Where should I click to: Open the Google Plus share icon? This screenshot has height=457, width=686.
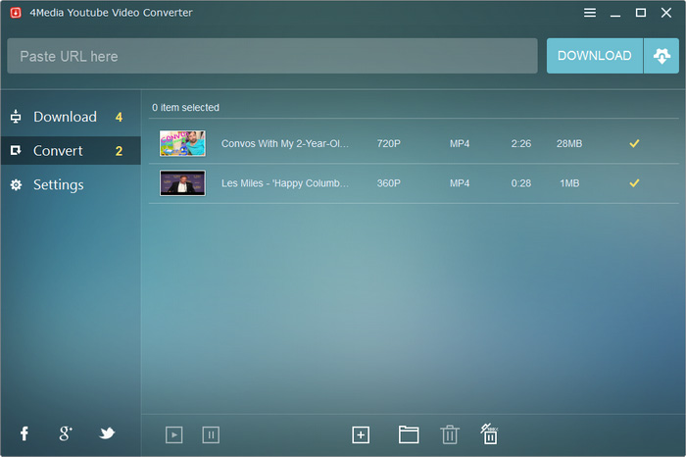pos(66,433)
